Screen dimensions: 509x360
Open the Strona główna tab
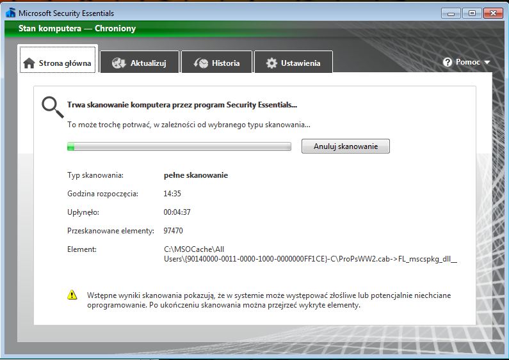click(58, 59)
